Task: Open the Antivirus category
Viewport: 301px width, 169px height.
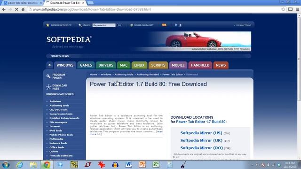Action: (x=55, y=101)
